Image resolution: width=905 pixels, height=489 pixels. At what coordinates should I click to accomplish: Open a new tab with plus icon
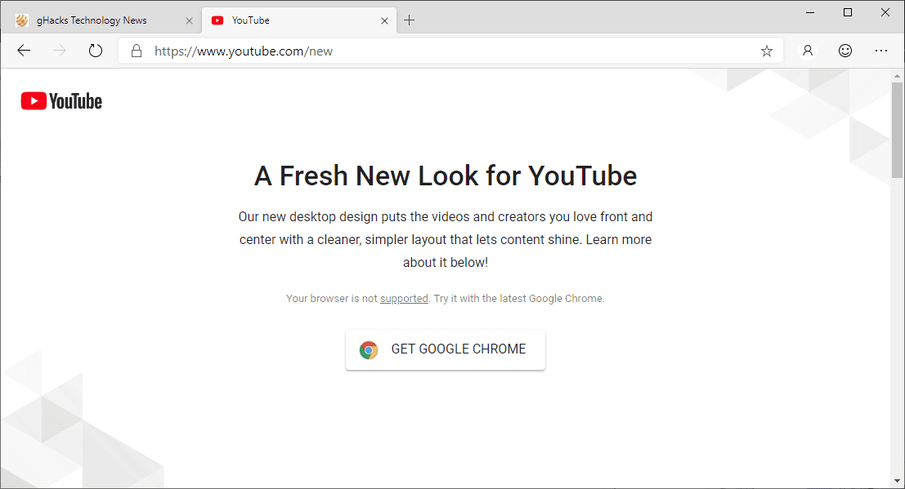tap(410, 20)
